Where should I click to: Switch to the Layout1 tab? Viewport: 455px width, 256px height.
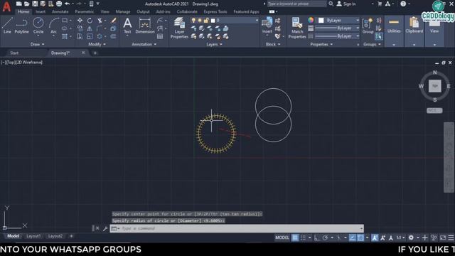pyautogui.click(x=33, y=236)
